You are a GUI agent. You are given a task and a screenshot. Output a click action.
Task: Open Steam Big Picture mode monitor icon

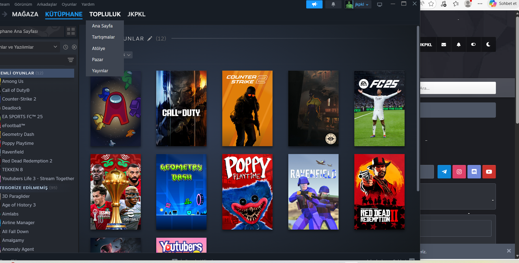click(x=380, y=4)
